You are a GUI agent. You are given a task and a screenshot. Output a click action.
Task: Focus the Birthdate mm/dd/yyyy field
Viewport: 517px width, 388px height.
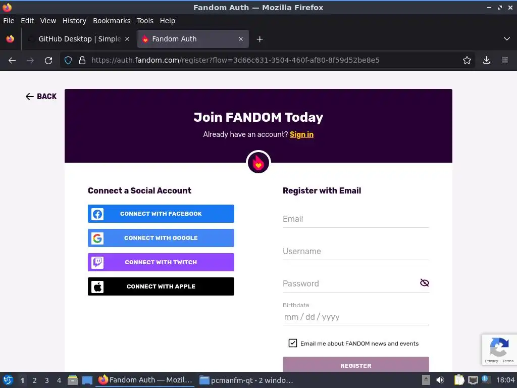click(356, 317)
